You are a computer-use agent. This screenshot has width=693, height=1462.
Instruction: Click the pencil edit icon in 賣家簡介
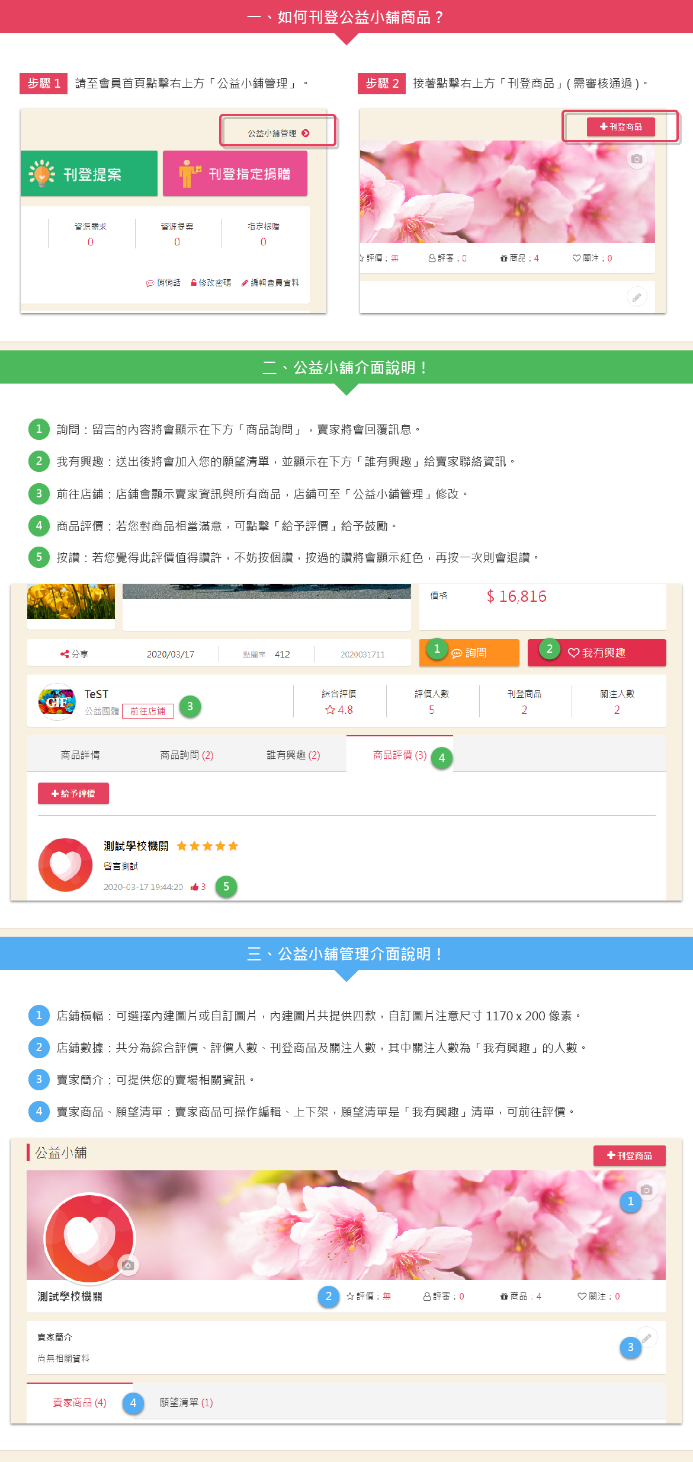coord(647,1337)
